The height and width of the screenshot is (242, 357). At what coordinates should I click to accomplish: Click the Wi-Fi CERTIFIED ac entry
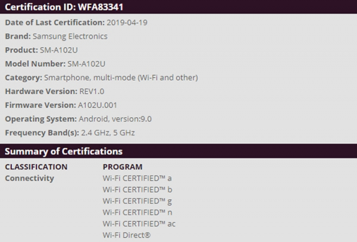[139, 224]
